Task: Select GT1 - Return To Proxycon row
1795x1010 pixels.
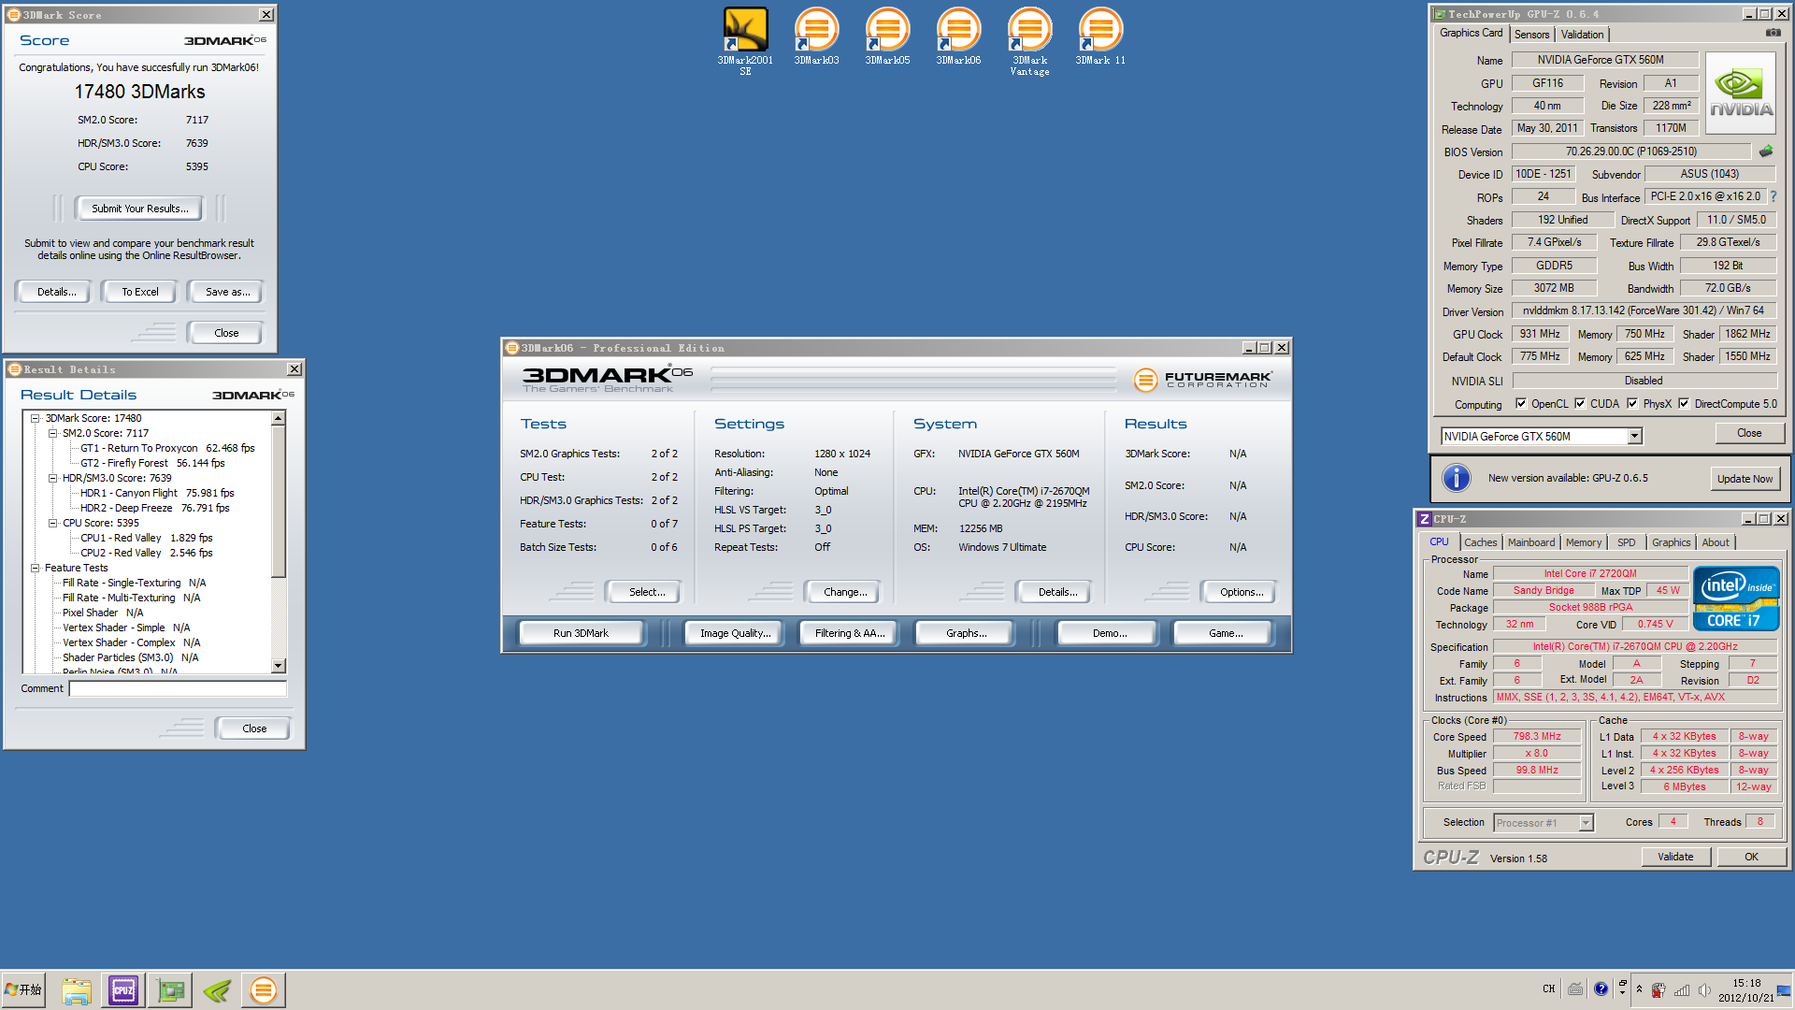Action: coord(167,449)
